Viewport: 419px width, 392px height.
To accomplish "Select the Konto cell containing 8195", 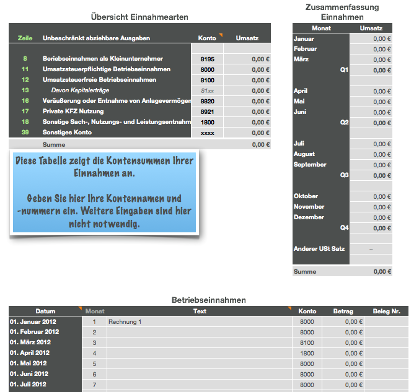I will [208, 59].
